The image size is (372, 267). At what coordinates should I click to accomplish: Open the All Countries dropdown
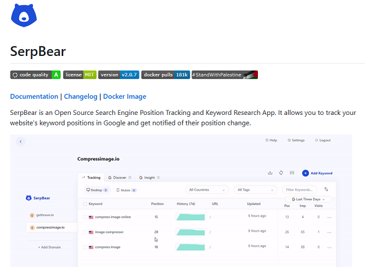(207, 189)
